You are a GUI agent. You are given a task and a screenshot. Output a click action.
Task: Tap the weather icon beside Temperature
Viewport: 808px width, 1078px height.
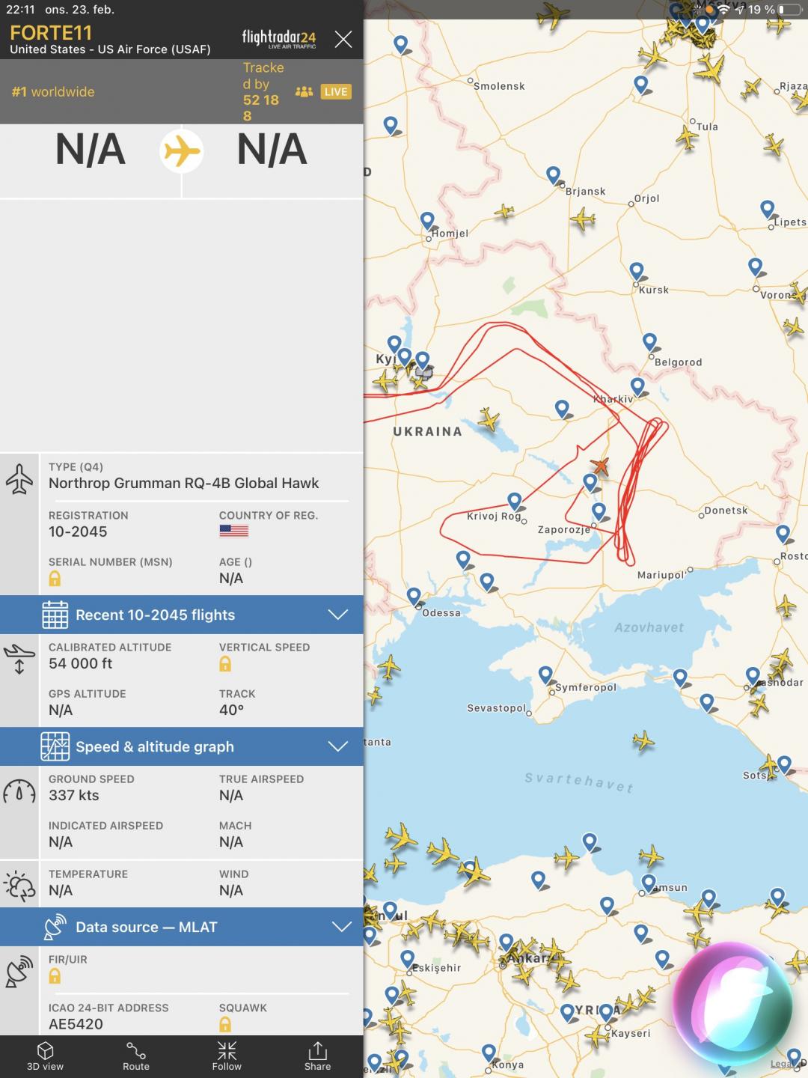tap(19, 885)
